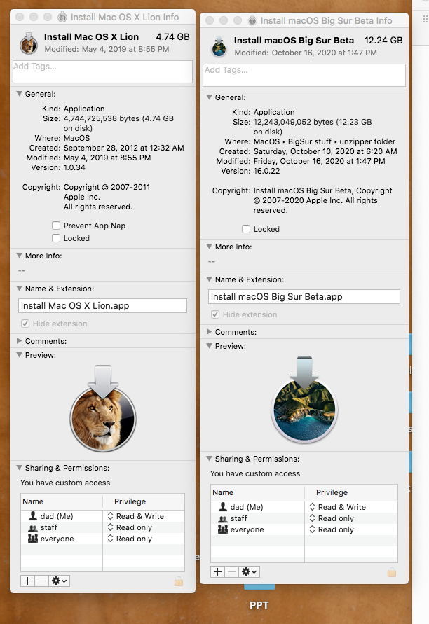The width and height of the screenshot is (429, 624).
Task: Toggle Locked checkbox in Lion Info
Action: coord(56,238)
